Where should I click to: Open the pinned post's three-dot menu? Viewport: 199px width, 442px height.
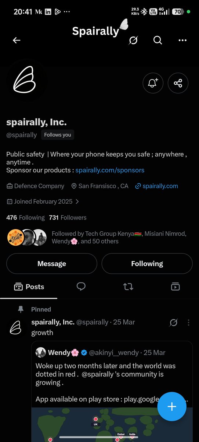[x=188, y=323]
